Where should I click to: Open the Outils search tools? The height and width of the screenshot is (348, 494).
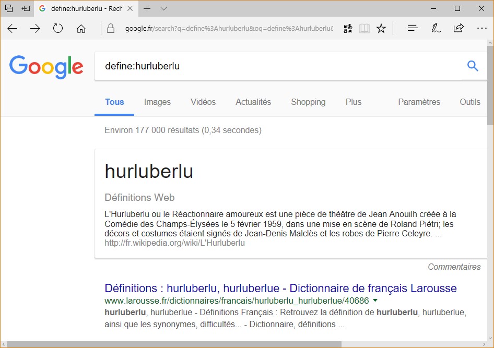point(470,102)
